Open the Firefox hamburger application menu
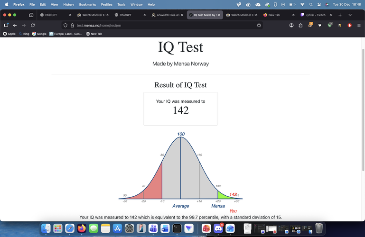 click(x=359, y=25)
